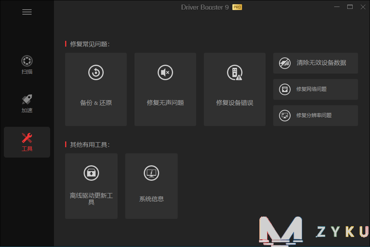
Task: Click the muted speaker icon
Action: [165, 72]
